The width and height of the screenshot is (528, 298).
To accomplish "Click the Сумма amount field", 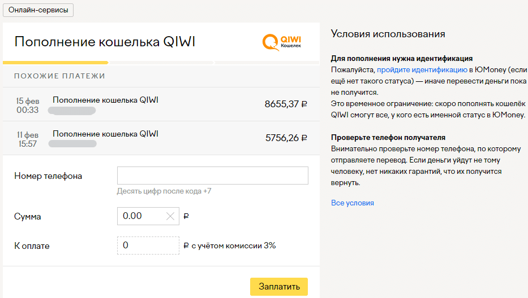I will click(x=148, y=216).
